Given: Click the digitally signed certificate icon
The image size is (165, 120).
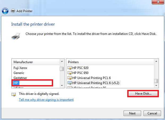Looking at the screenshot, I should (x=14, y=94).
